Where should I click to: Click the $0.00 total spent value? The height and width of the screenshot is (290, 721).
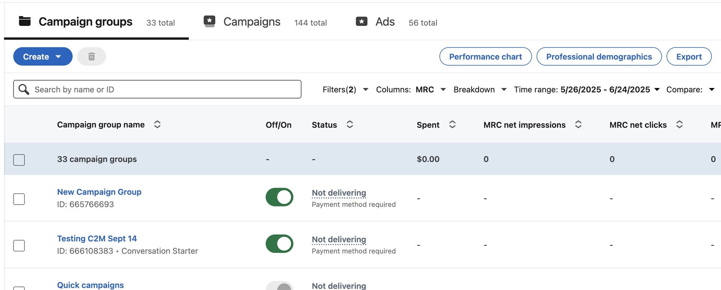[x=428, y=159]
